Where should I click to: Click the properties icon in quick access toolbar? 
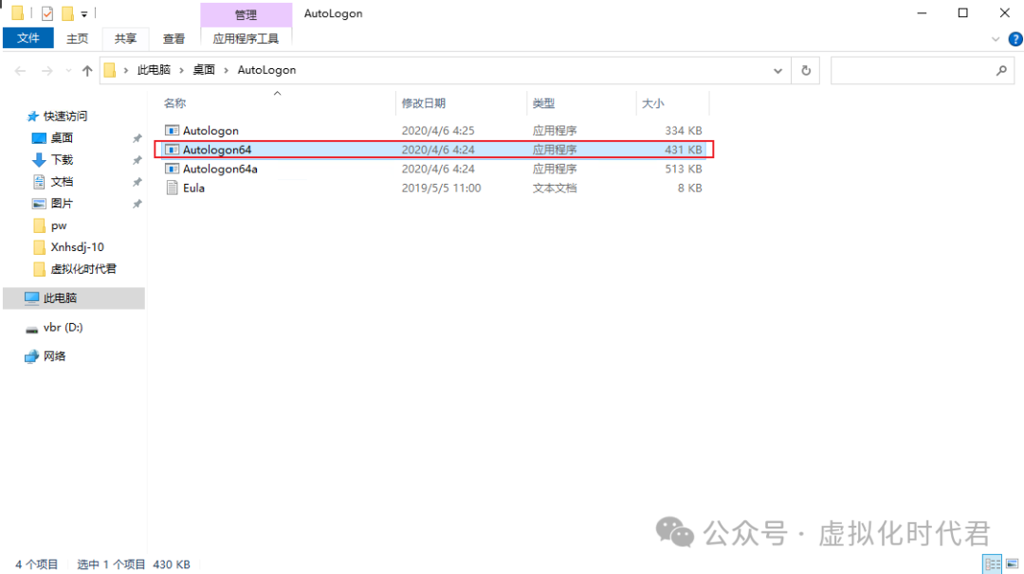[x=47, y=13]
